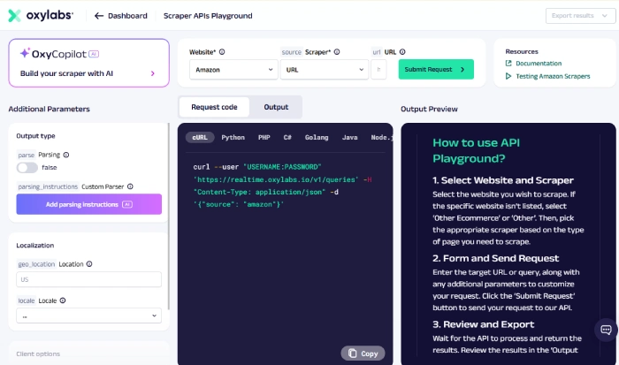The image size is (619, 365).
Task: Select the cURL language tab
Action: 200,137
